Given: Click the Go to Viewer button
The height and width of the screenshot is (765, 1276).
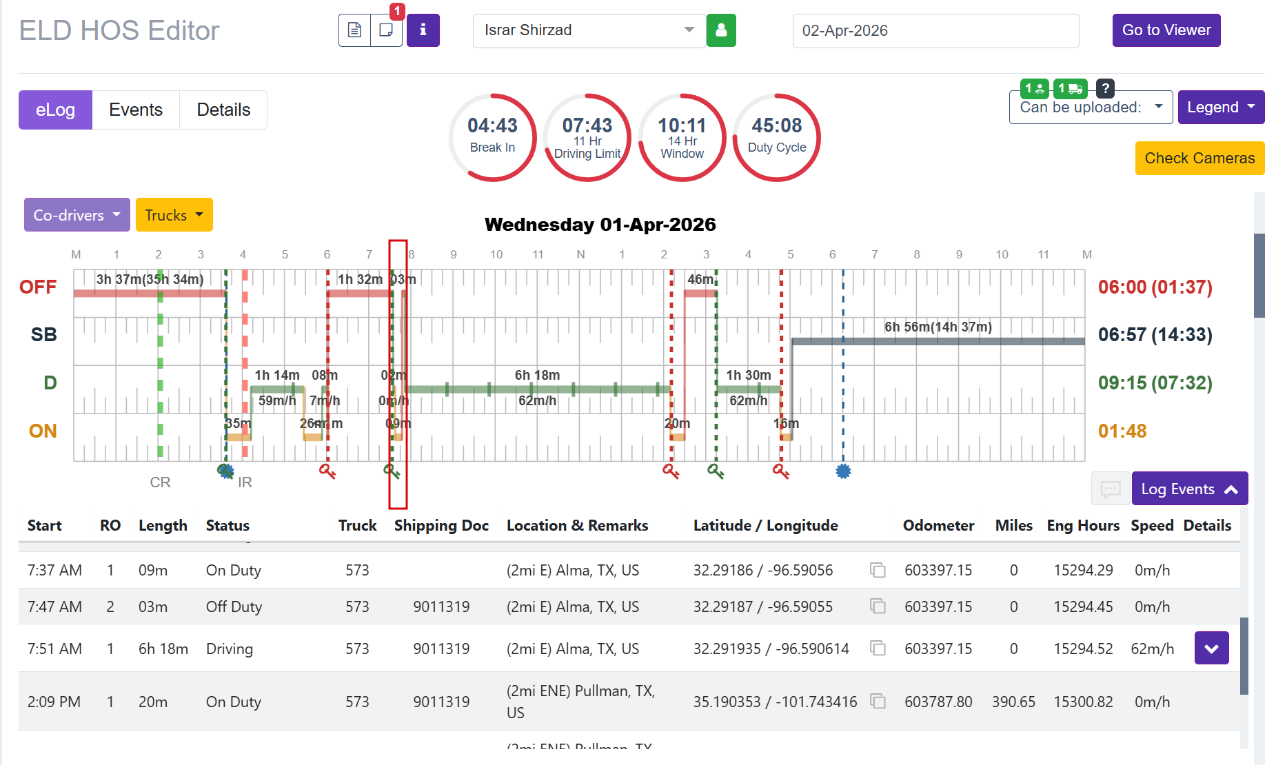Looking at the screenshot, I should (x=1166, y=30).
